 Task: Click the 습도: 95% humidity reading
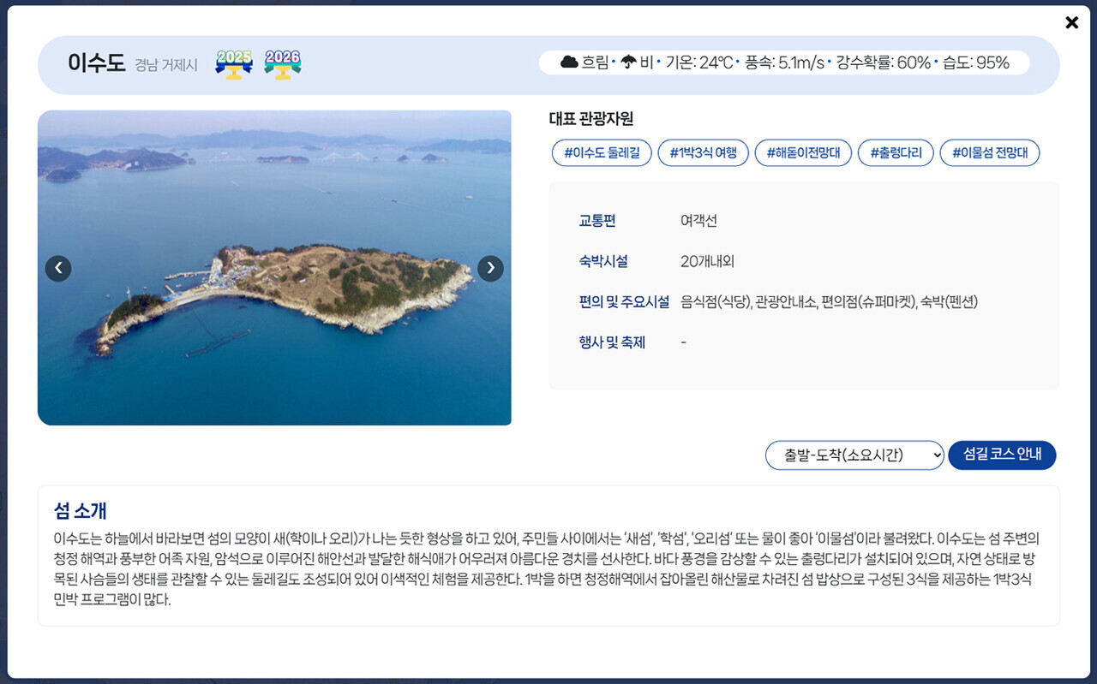[976, 62]
